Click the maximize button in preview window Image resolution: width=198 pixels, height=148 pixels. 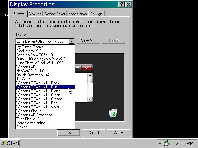78,68
